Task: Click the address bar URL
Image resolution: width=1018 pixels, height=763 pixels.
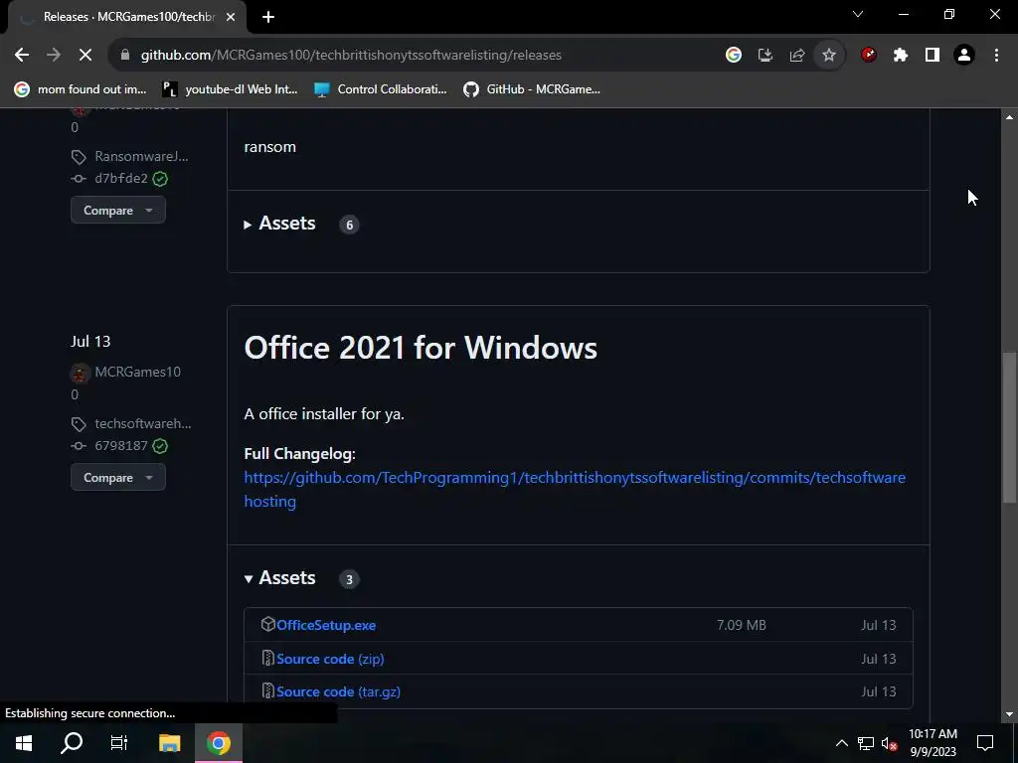Action: 351,56
